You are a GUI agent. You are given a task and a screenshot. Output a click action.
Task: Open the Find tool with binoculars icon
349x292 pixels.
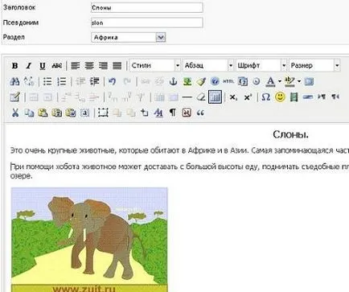(14, 81)
